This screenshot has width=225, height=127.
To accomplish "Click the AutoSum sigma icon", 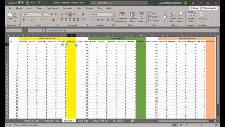I will (x=165, y=13).
